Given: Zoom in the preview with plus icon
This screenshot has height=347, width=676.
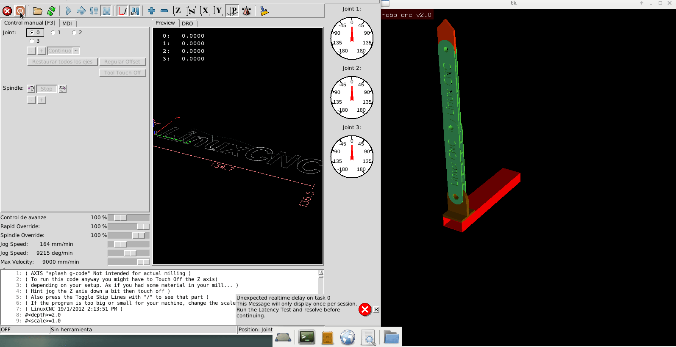Looking at the screenshot, I should pyautogui.click(x=151, y=11).
